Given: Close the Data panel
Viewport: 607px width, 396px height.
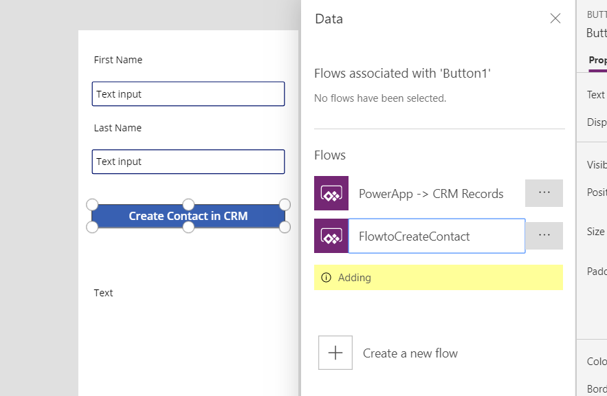Looking at the screenshot, I should tap(555, 19).
